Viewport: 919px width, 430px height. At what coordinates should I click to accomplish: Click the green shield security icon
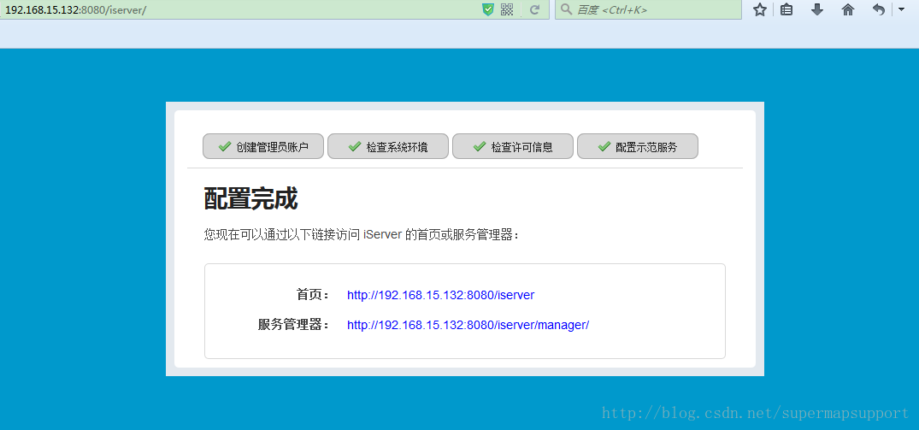[x=488, y=9]
